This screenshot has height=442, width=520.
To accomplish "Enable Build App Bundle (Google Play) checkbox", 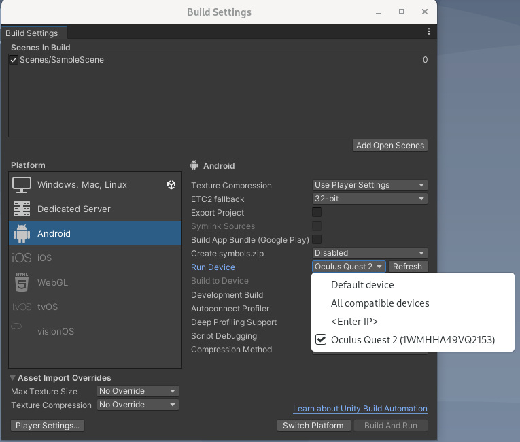I will click(x=317, y=240).
